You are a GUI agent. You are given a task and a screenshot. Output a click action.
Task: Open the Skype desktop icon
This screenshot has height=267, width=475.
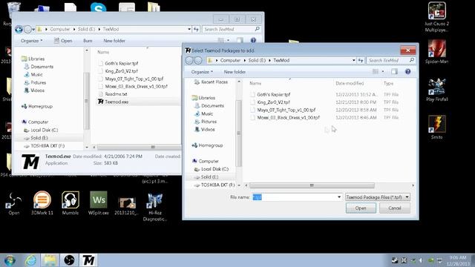pyautogui.click(x=98, y=7)
